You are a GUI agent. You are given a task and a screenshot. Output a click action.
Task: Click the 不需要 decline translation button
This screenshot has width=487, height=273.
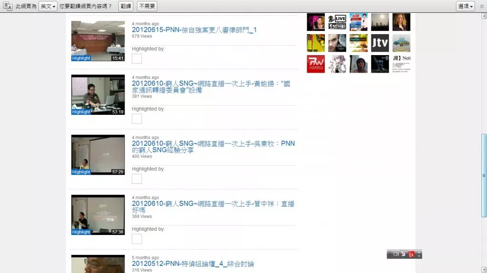(x=147, y=6)
